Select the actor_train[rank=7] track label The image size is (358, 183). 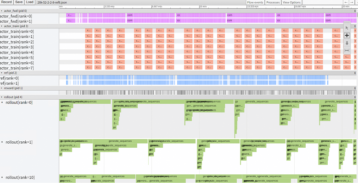(x=17, y=68)
